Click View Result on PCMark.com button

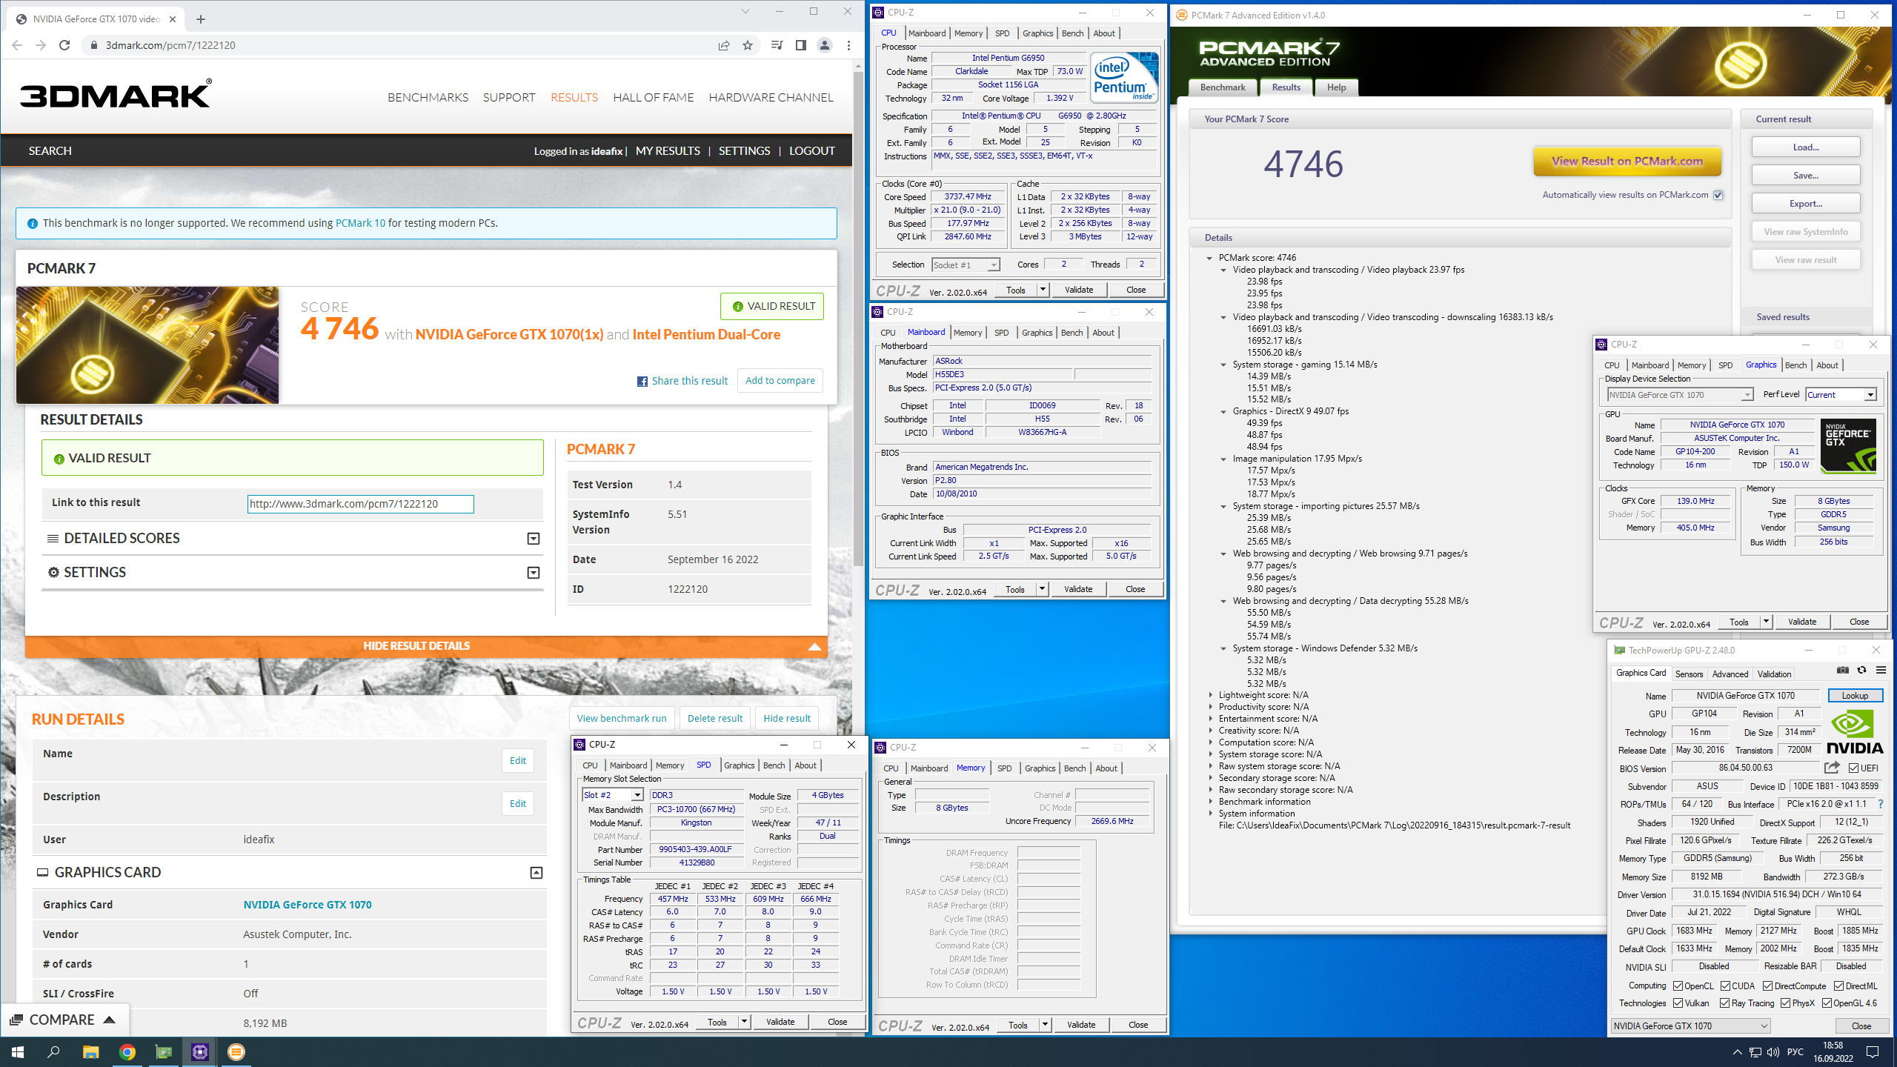pyautogui.click(x=1627, y=162)
